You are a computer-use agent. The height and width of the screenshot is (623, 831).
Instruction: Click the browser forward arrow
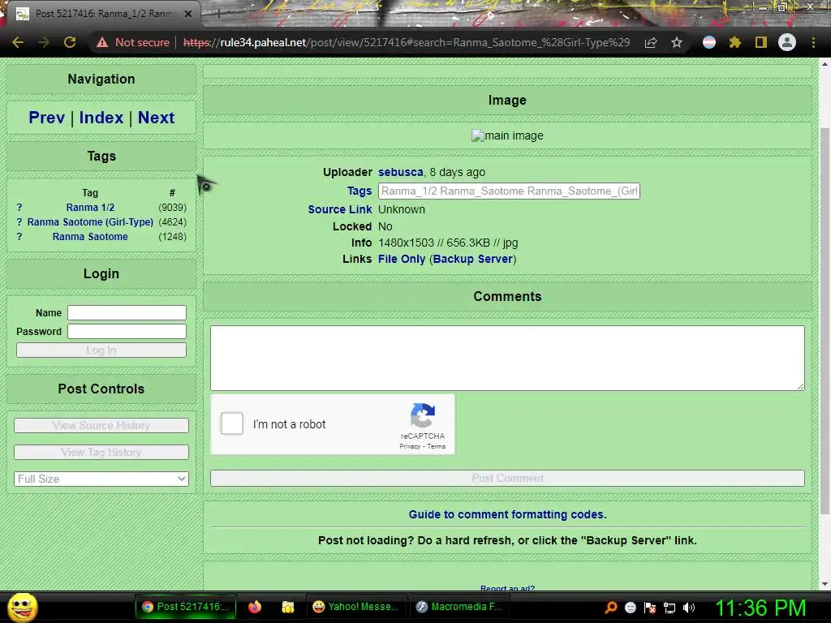coord(44,42)
